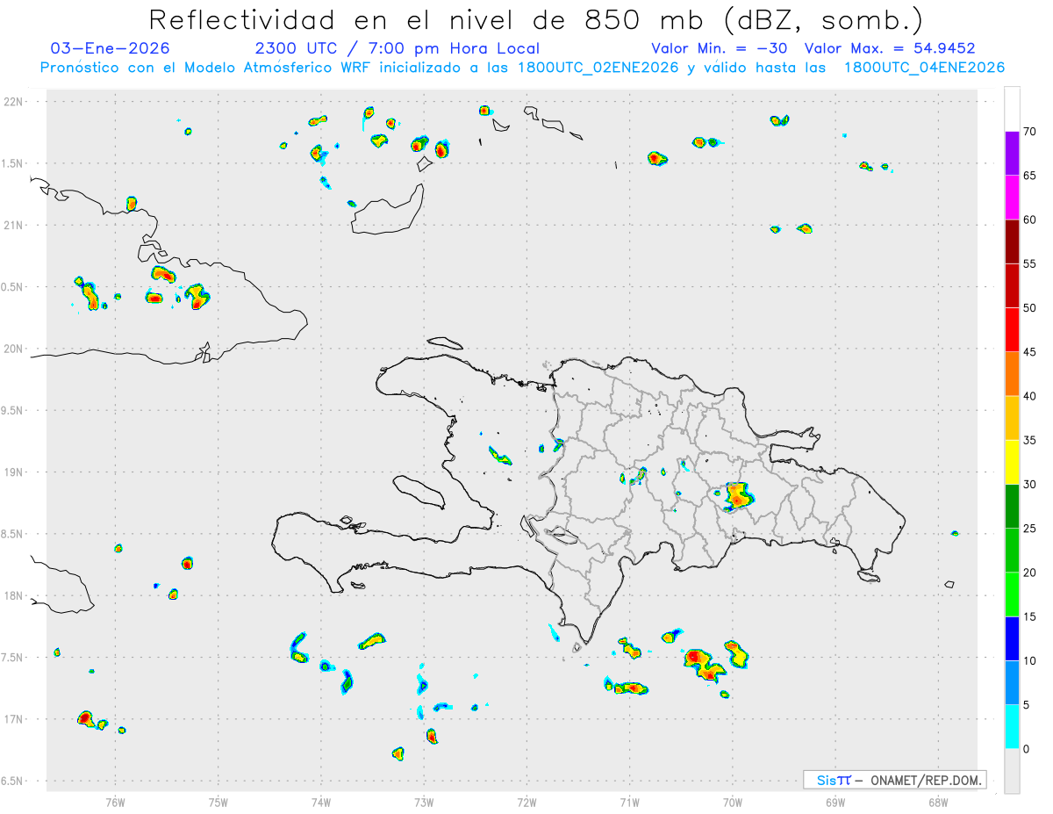Click the gray below-zero colorbar segment

click(1012, 771)
